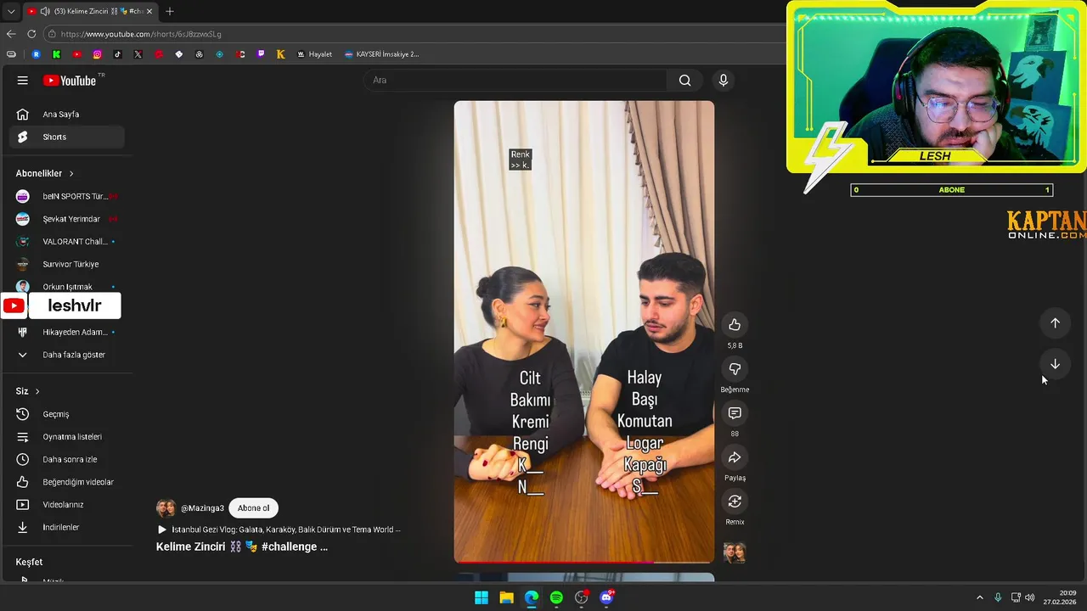
Task: Show hidden system tray icons
Action: point(979,597)
